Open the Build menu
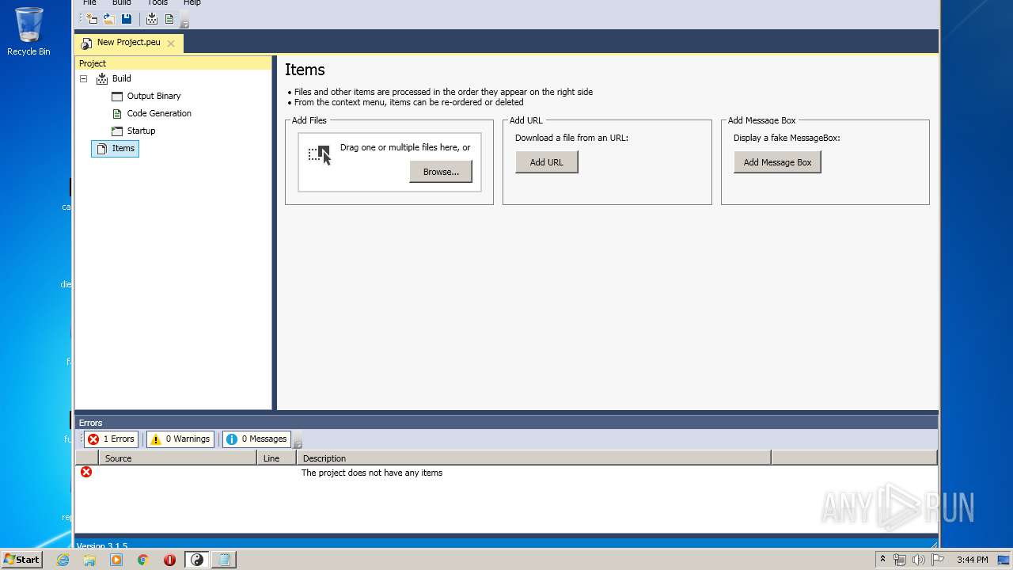This screenshot has height=570, width=1013. click(x=121, y=3)
